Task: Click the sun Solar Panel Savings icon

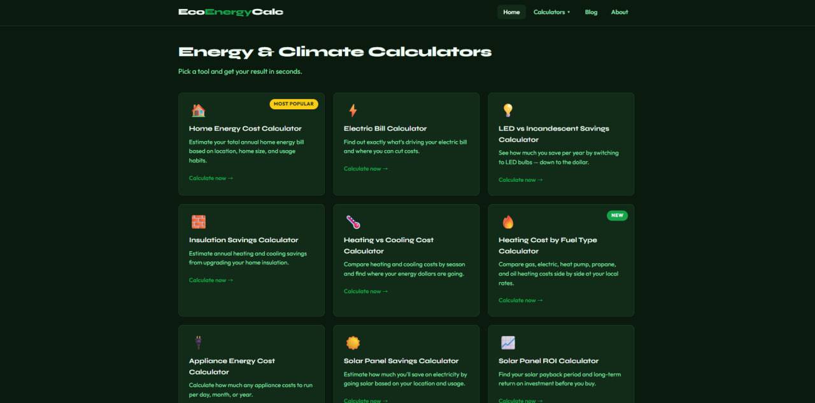Action: pyautogui.click(x=353, y=343)
